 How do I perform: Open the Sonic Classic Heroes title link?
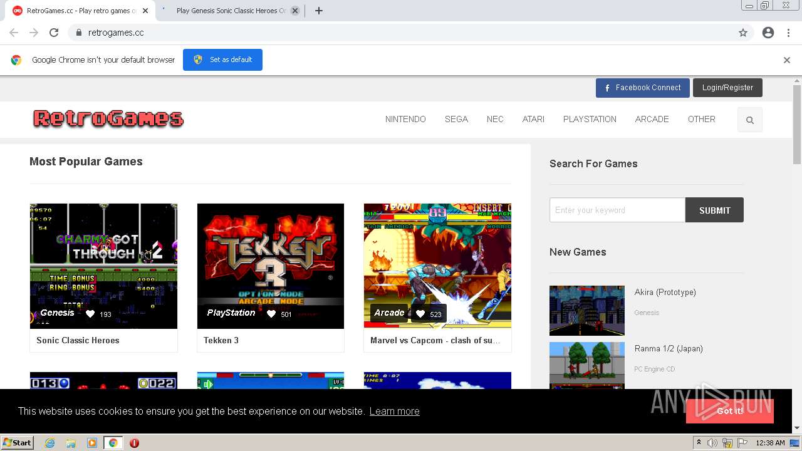coord(78,340)
